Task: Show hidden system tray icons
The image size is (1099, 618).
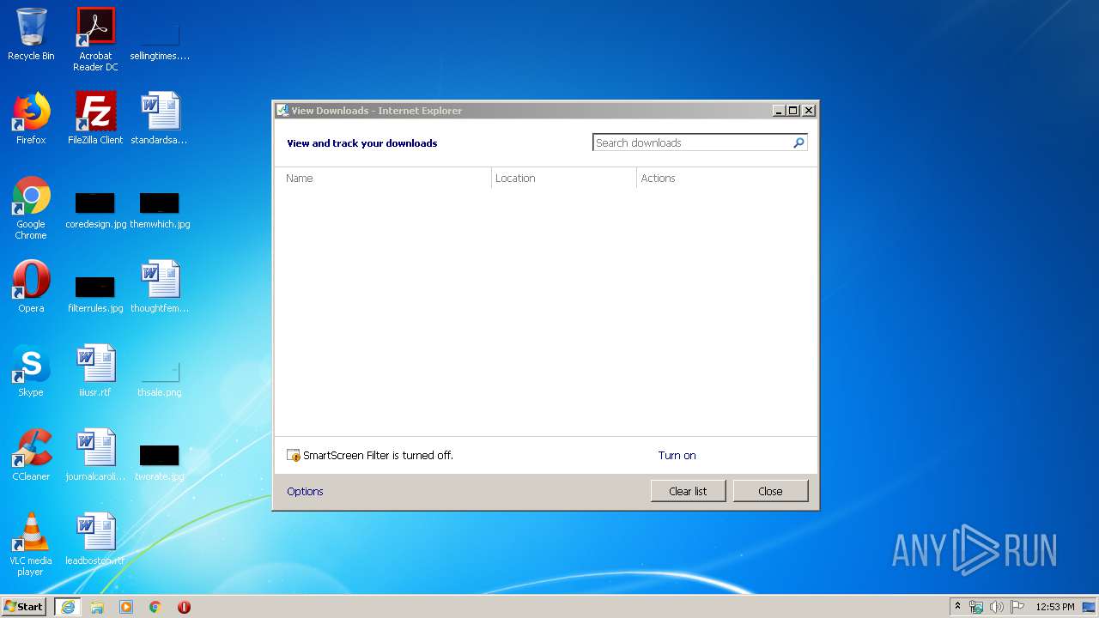Action: coord(957,606)
